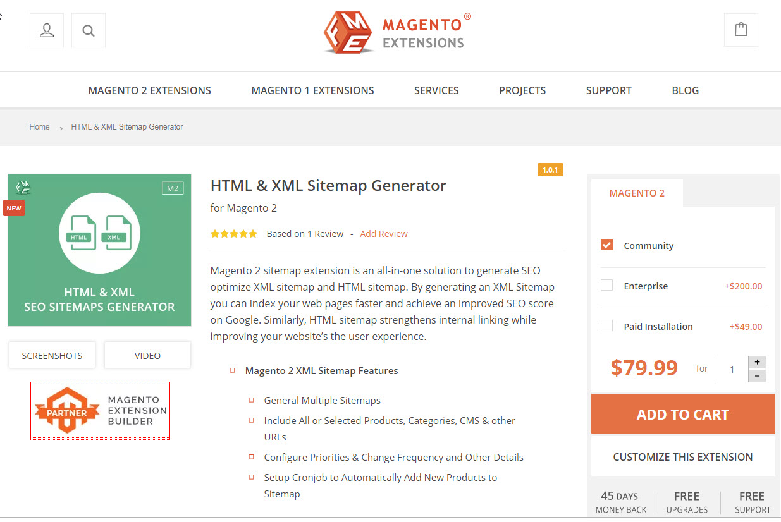The image size is (781, 522).
Task: Visit the Blog menu item
Action: click(x=686, y=90)
